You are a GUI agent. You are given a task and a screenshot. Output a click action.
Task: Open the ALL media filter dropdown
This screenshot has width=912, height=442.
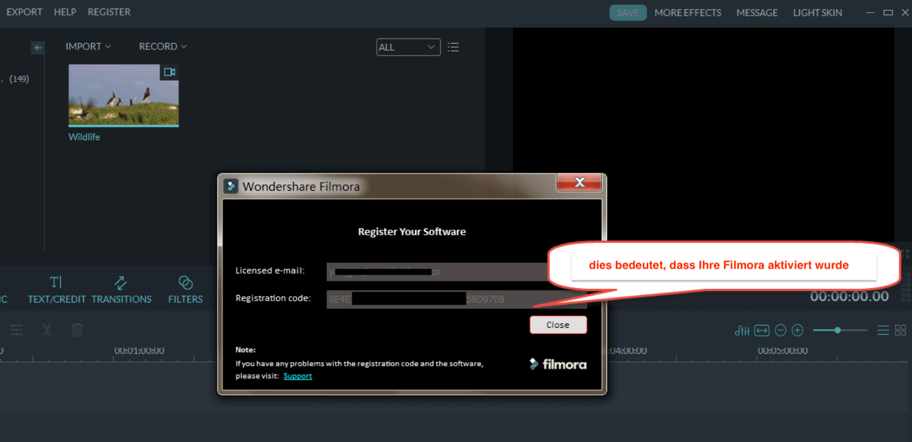408,47
